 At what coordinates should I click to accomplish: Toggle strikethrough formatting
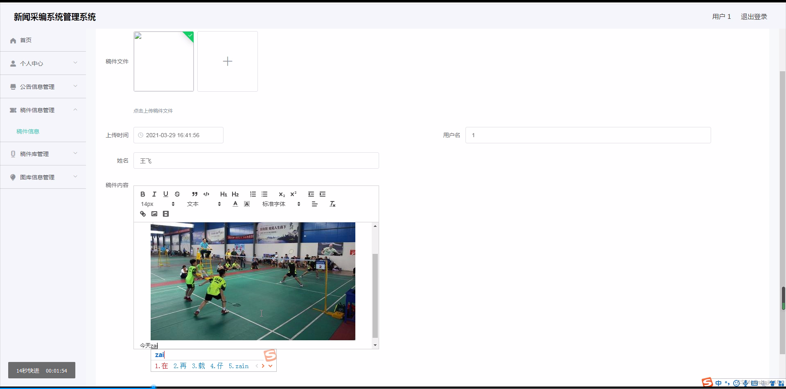click(x=177, y=194)
